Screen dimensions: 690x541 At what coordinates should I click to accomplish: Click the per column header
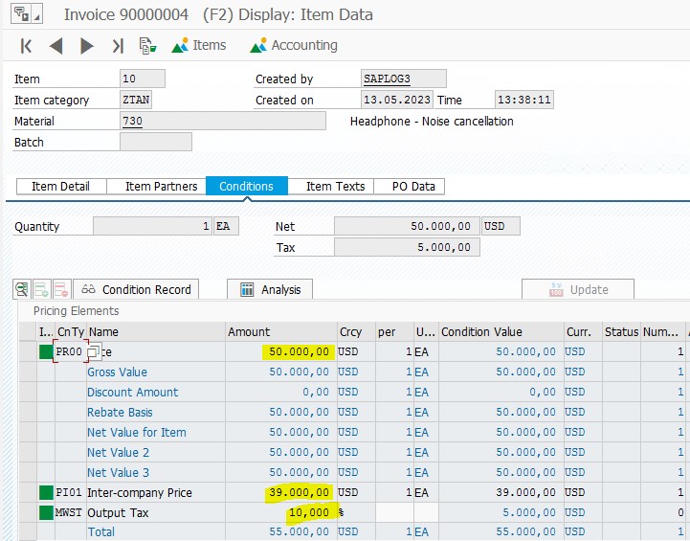coord(394,332)
